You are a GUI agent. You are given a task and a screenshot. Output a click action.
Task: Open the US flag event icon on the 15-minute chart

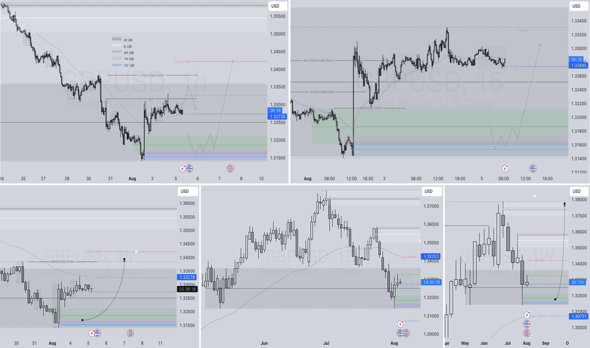(x=533, y=168)
